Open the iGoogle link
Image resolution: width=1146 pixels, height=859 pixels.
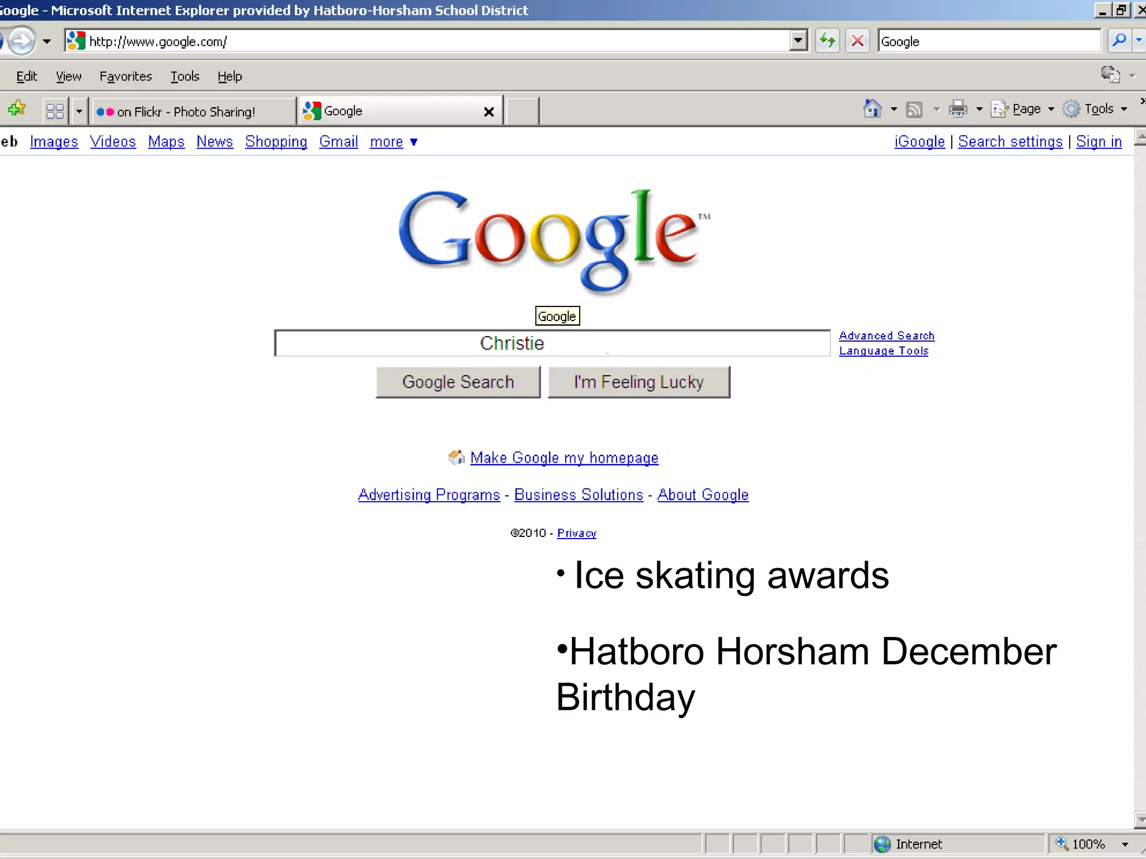point(919,142)
